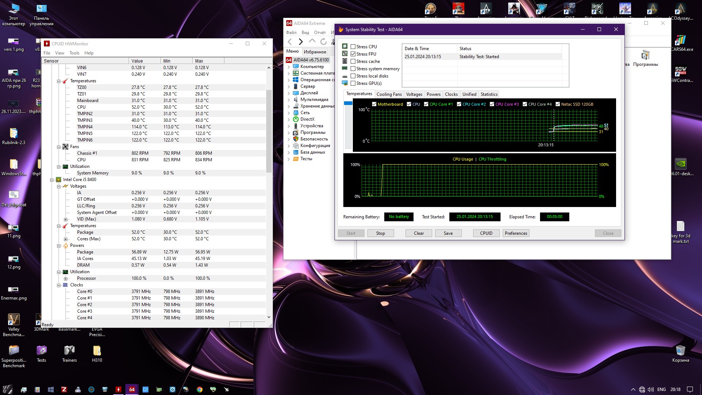Open the Tools menu in HWMonitor

coord(74,53)
